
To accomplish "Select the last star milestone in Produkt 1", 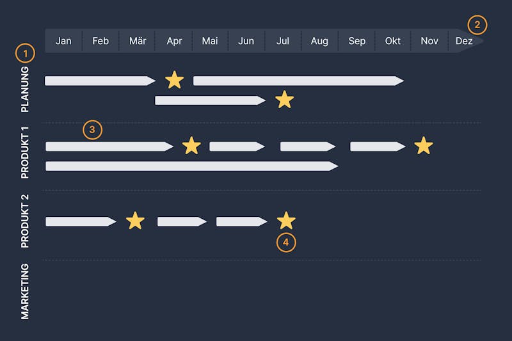I will pos(424,145).
